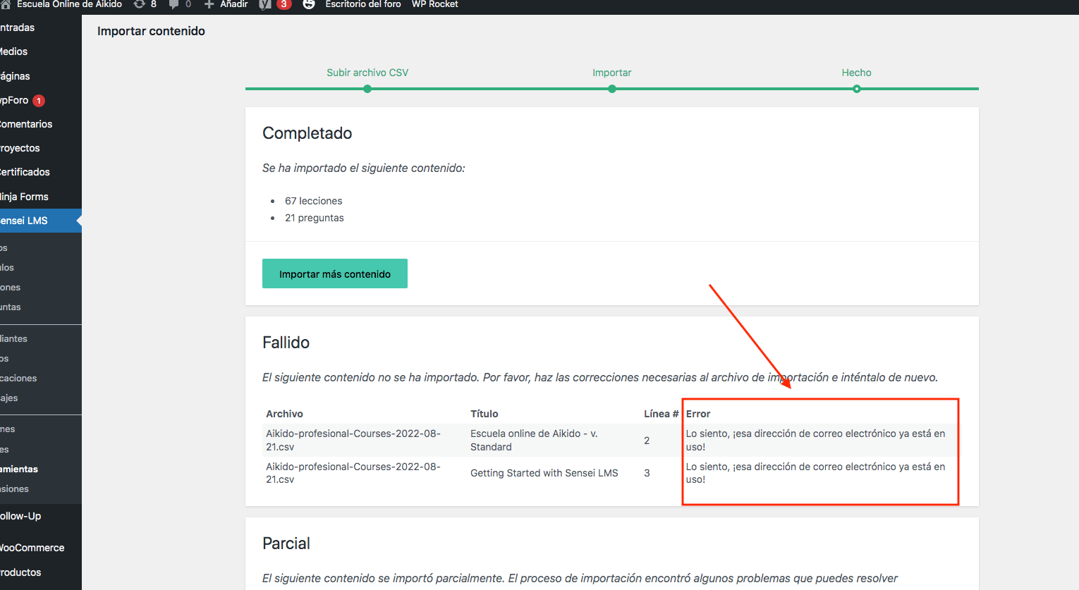Open the Yoast SEO icon with badge 3
This screenshot has width=1079, height=590.
tap(265, 4)
